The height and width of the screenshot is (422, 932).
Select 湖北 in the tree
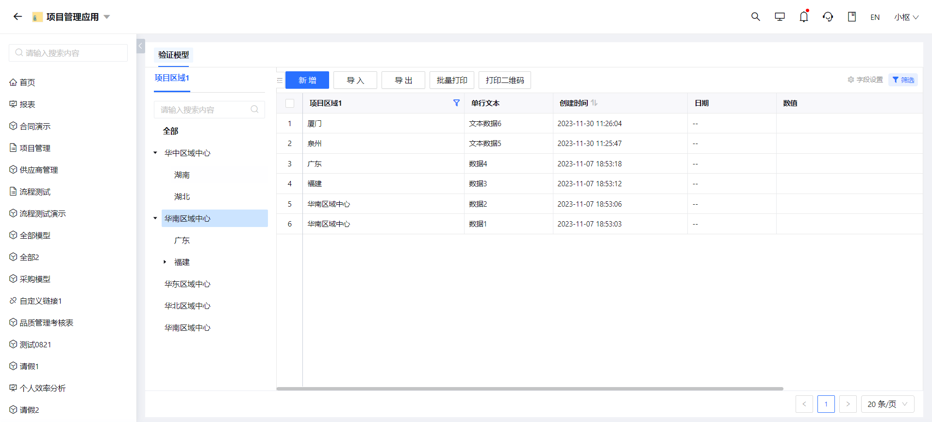(x=182, y=196)
